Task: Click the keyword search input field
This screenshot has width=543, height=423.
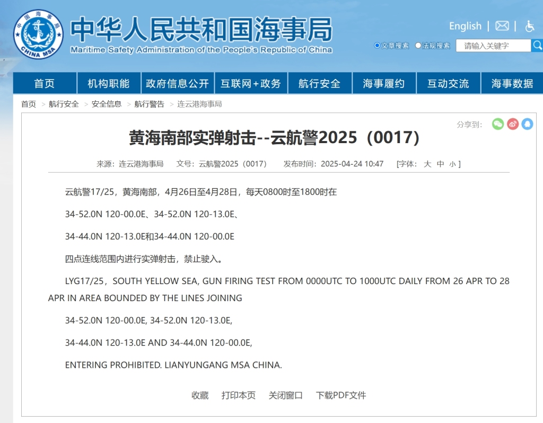Action: click(x=493, y=46)
